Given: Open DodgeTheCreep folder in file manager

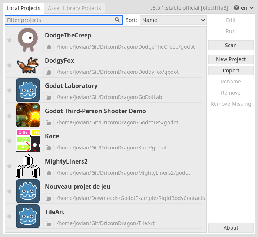Looking at the screenshot, I should [x=49, y=47].
